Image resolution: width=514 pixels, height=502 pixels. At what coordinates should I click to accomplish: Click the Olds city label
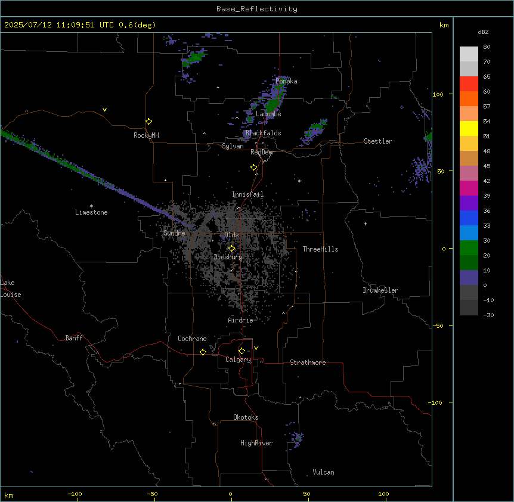(231, 235)
